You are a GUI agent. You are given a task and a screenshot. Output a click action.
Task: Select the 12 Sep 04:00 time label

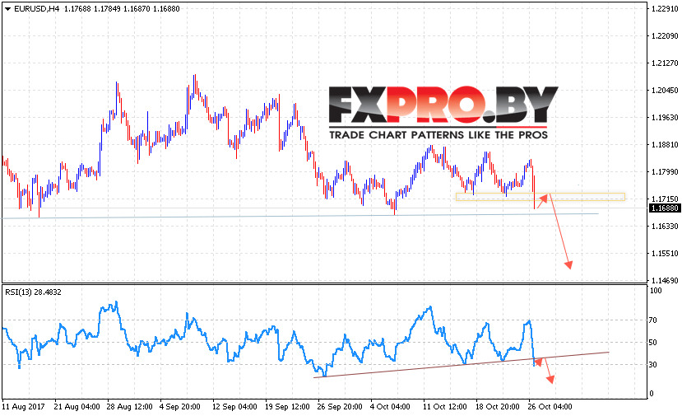(x=234, y=406)
